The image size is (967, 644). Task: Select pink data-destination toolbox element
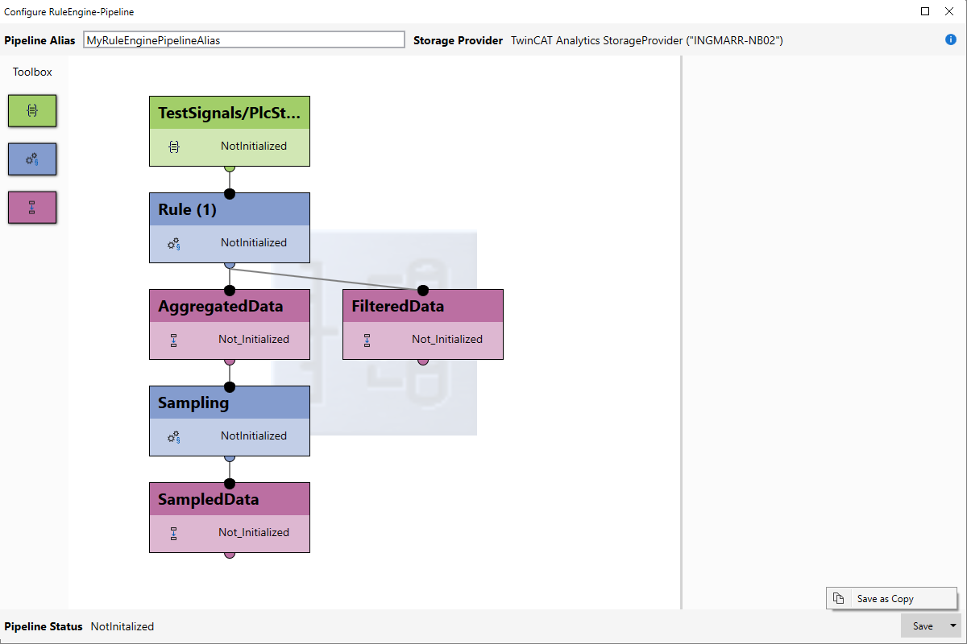click(x=32, y=207)
